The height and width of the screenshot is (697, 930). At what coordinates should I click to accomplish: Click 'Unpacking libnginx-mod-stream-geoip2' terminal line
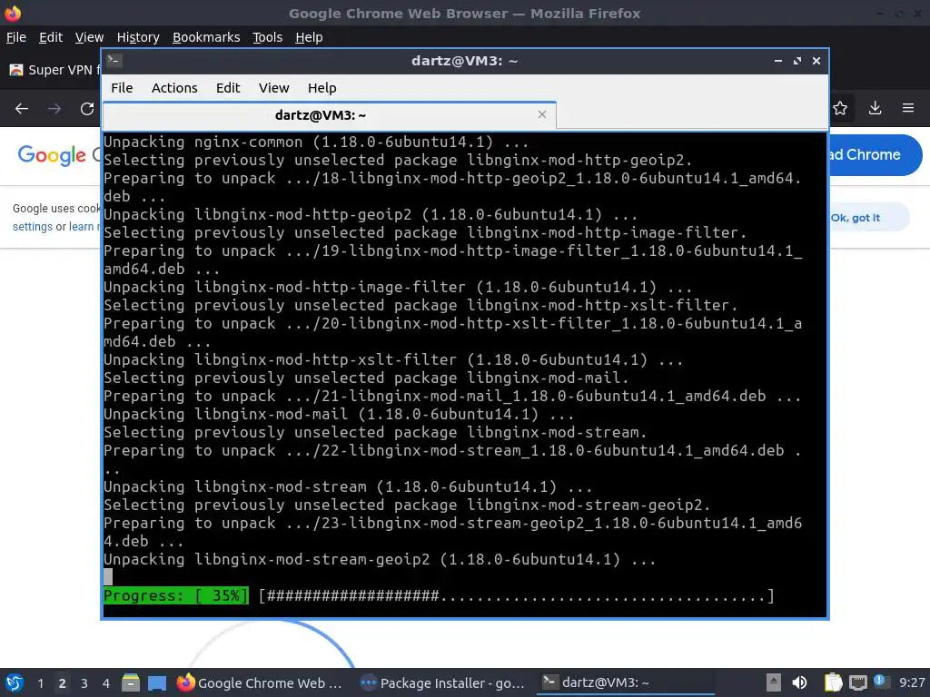tap(380, 559)
